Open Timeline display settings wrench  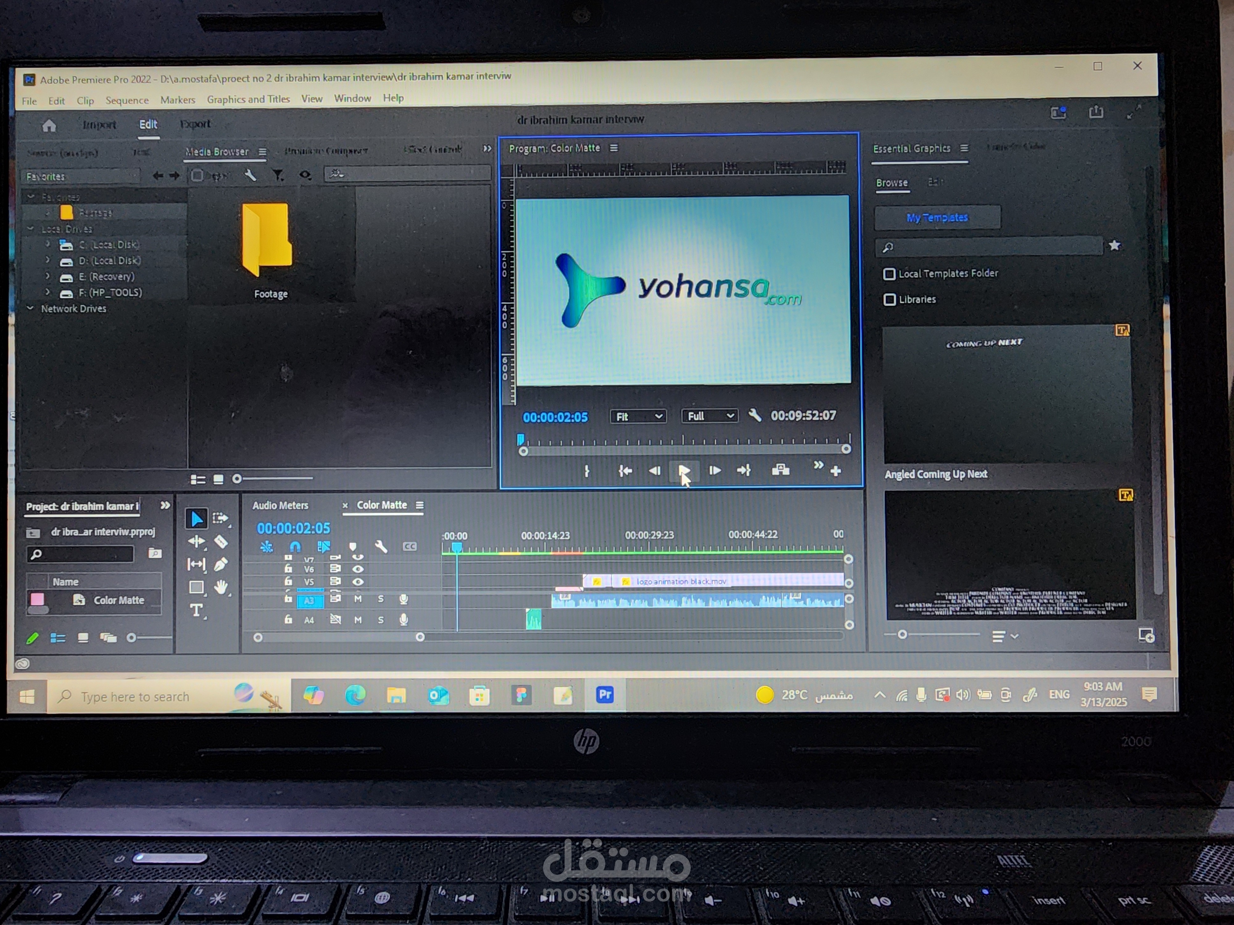(382, 546)
